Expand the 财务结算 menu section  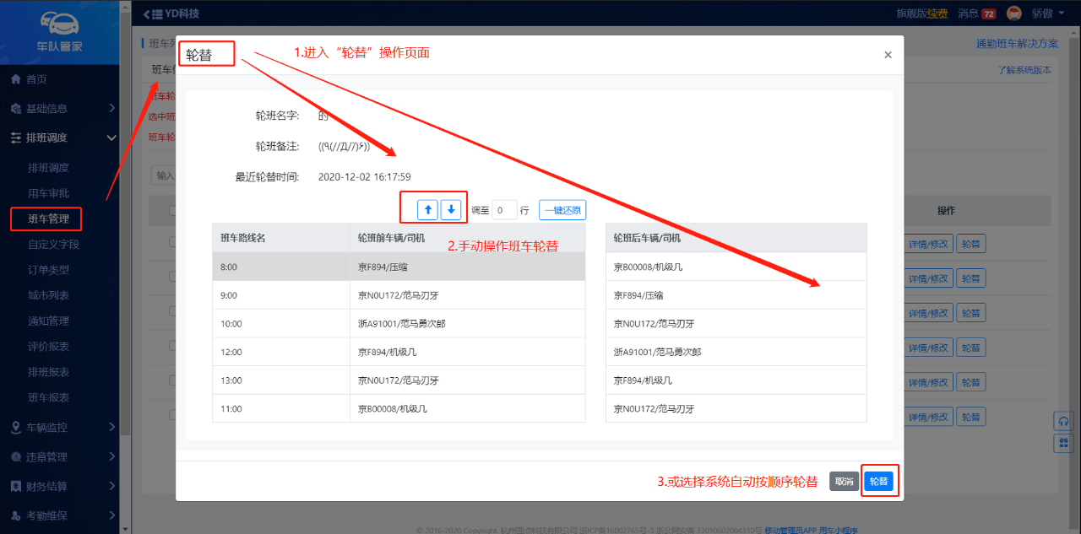(111, 487)
